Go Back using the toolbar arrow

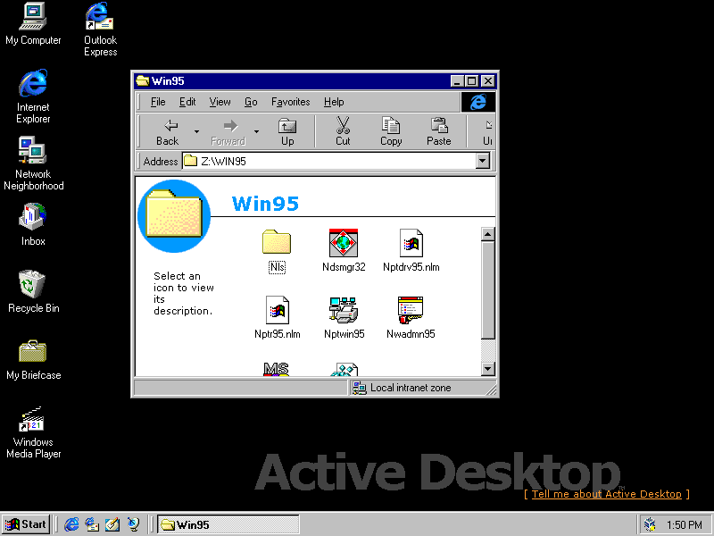coord(167,131)
